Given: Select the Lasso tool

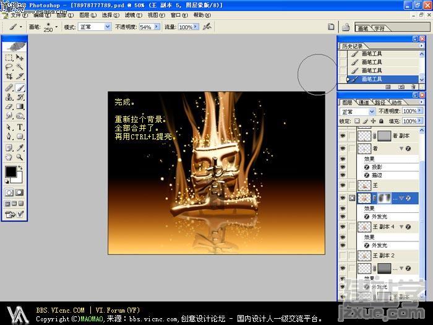Looking at the screenshot, I should coord(9,67).
